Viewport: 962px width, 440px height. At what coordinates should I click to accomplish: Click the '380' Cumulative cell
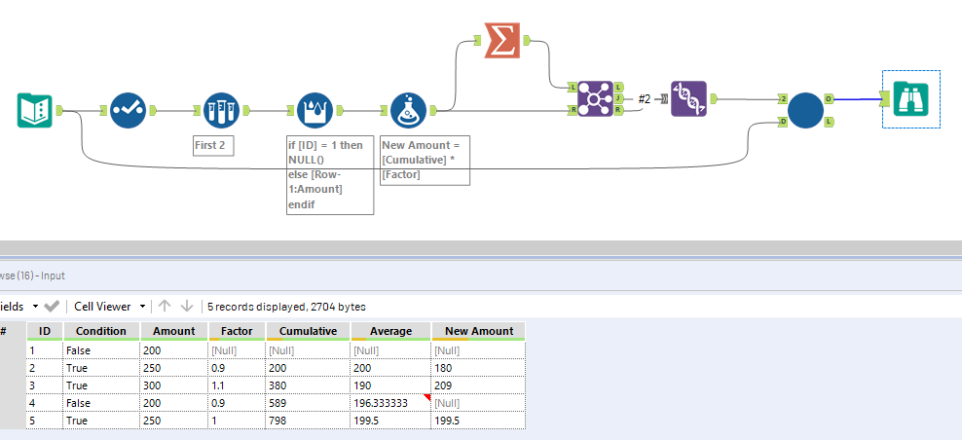tap(308, 385)
